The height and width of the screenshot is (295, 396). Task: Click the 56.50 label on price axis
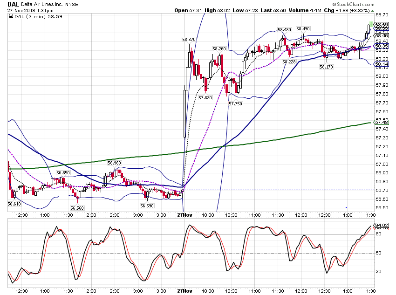(382, 208)
